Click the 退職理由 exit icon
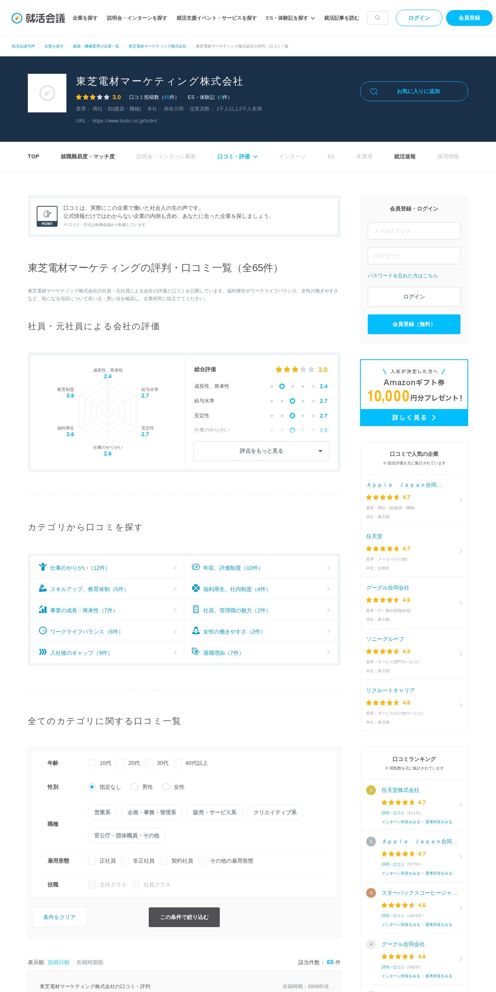 pos(196,652)
